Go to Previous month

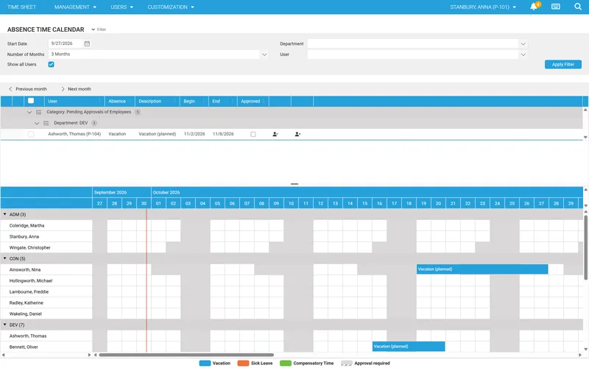tap(27, 89)
